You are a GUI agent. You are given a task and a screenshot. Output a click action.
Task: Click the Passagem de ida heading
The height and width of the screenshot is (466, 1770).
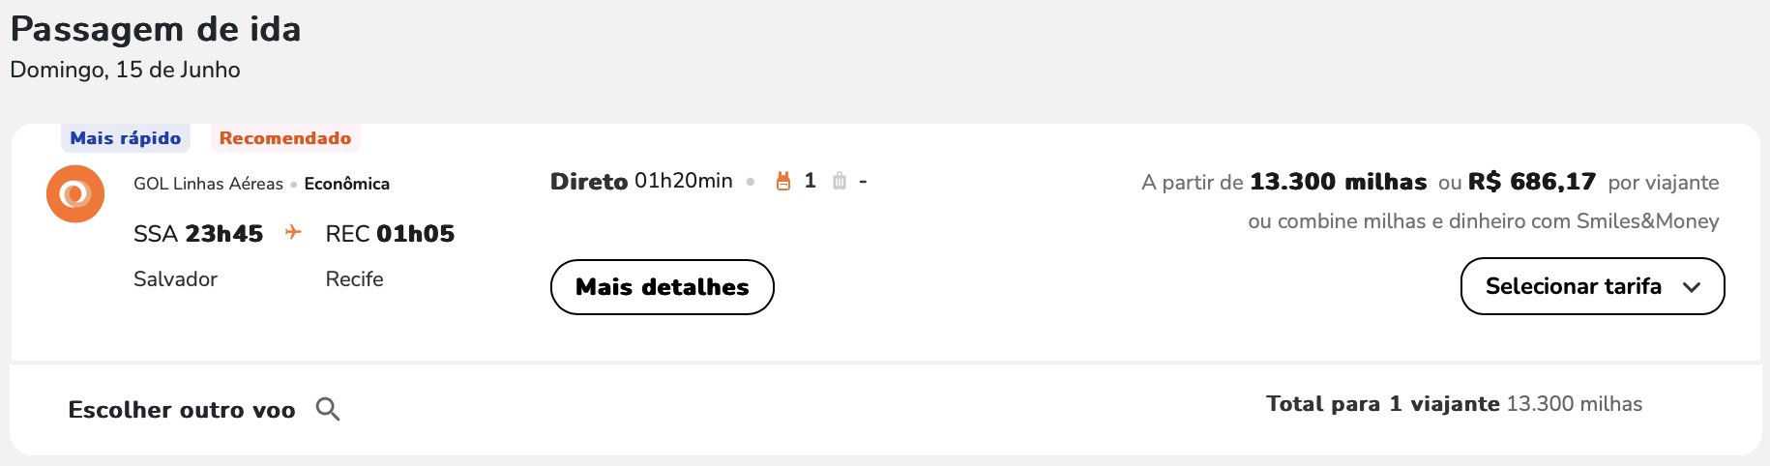click(156, 30)
